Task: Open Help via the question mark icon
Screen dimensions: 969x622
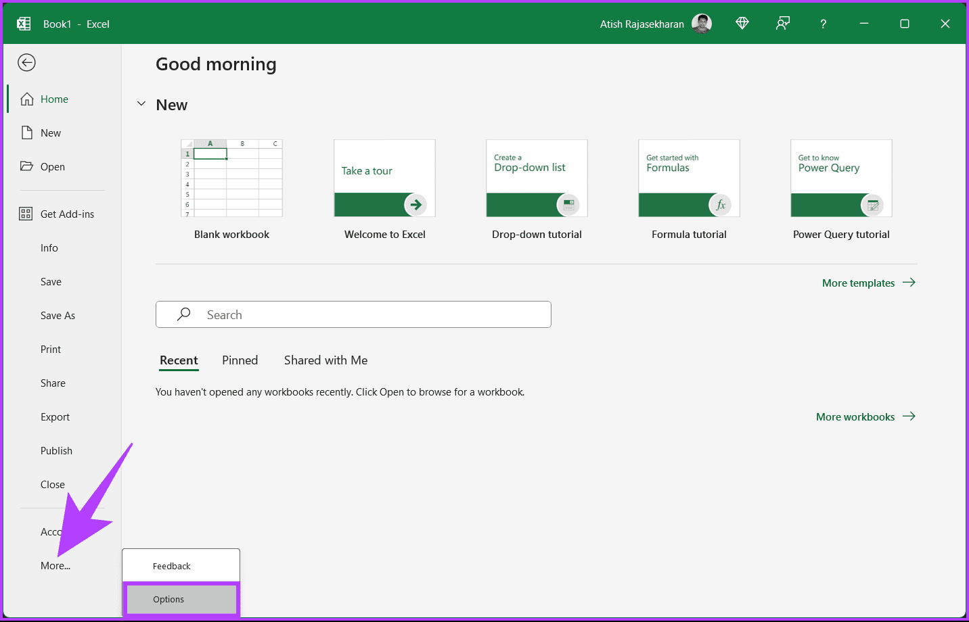Action: click(x=823, y=24)
